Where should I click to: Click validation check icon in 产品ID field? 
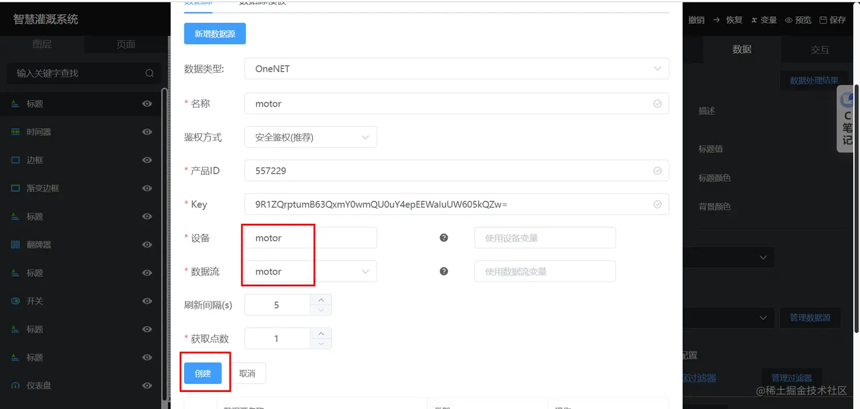coord(658,170)
